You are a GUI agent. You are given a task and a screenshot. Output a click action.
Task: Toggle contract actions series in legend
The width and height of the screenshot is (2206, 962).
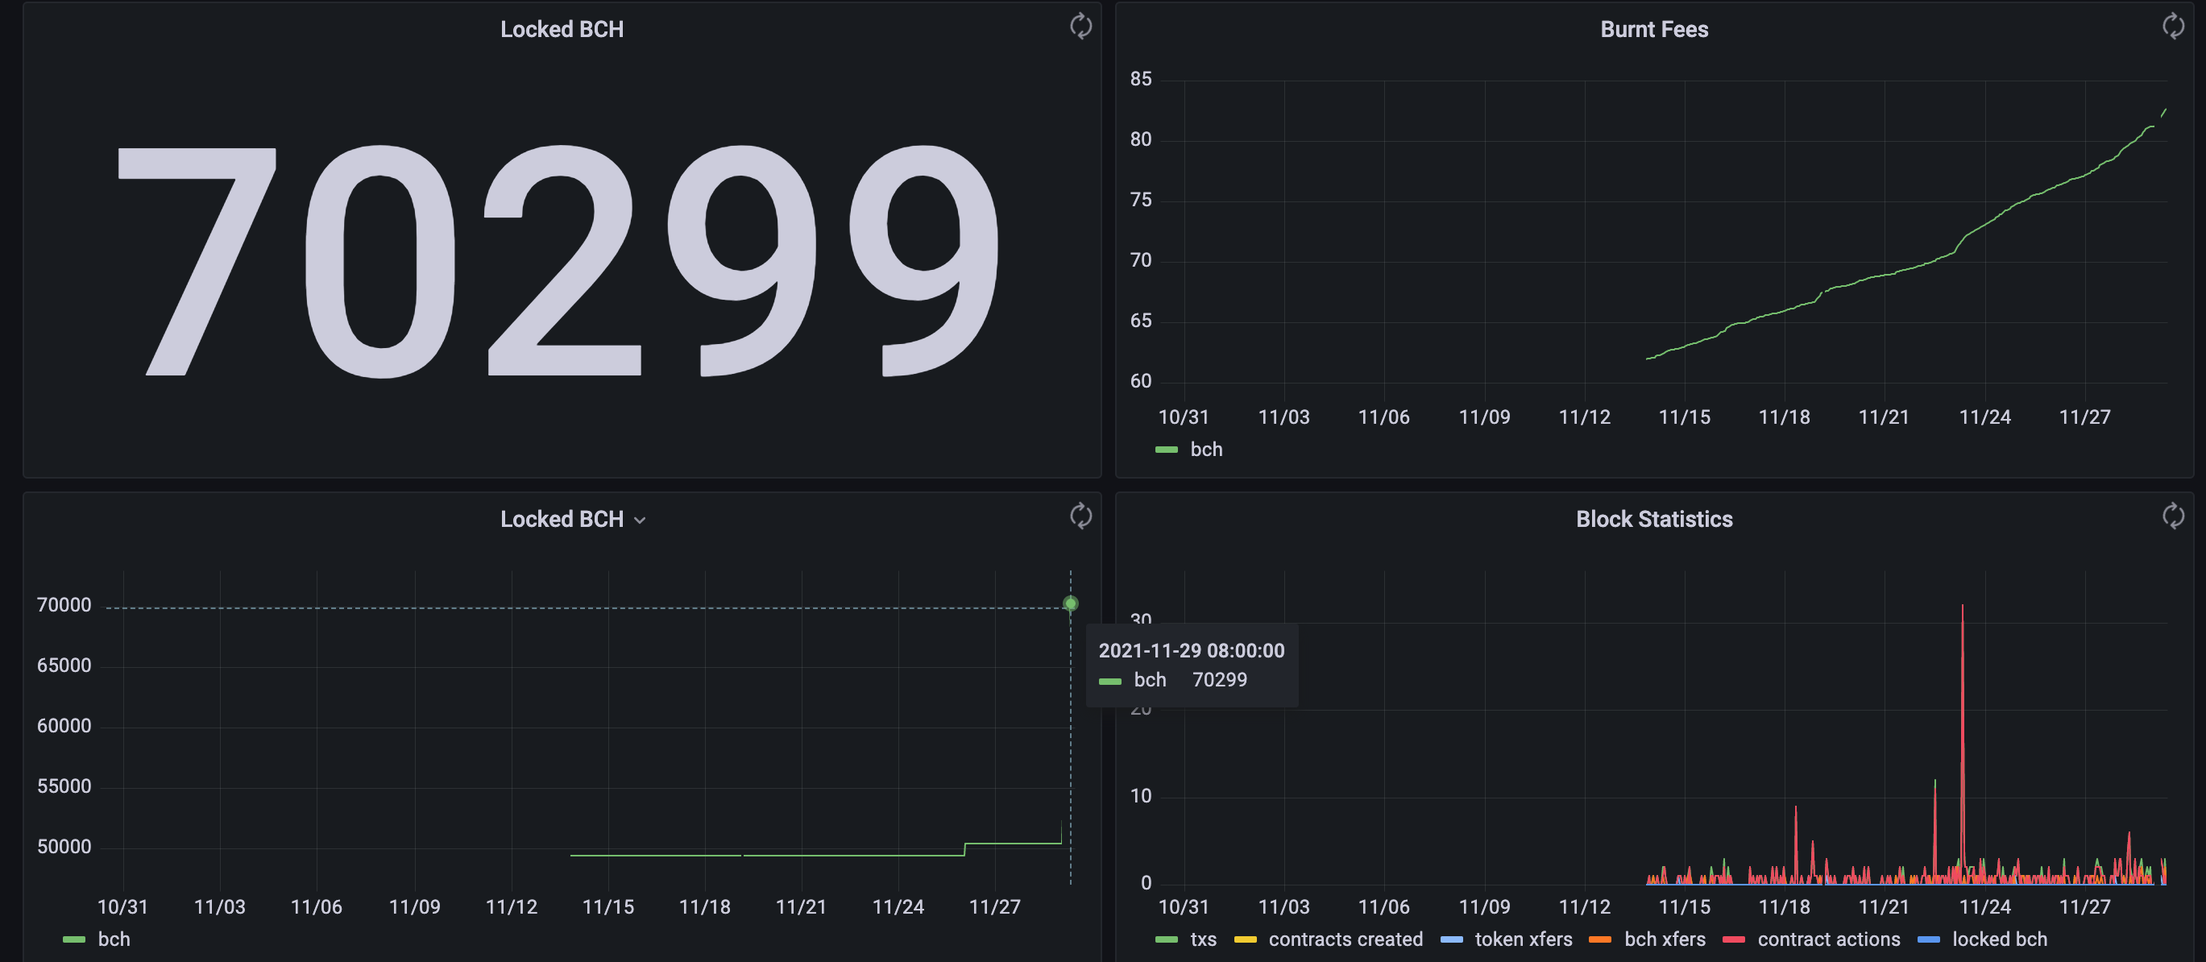1828,939
